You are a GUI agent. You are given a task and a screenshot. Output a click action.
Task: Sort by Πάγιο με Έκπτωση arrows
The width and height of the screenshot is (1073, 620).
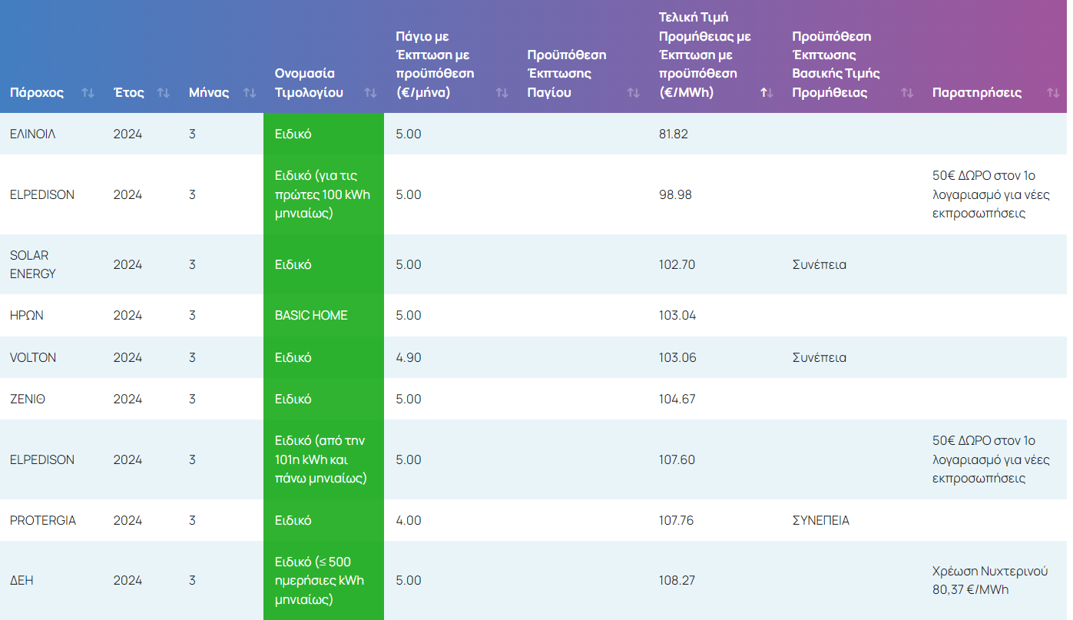pyautogui.click(x=502, y=93)
